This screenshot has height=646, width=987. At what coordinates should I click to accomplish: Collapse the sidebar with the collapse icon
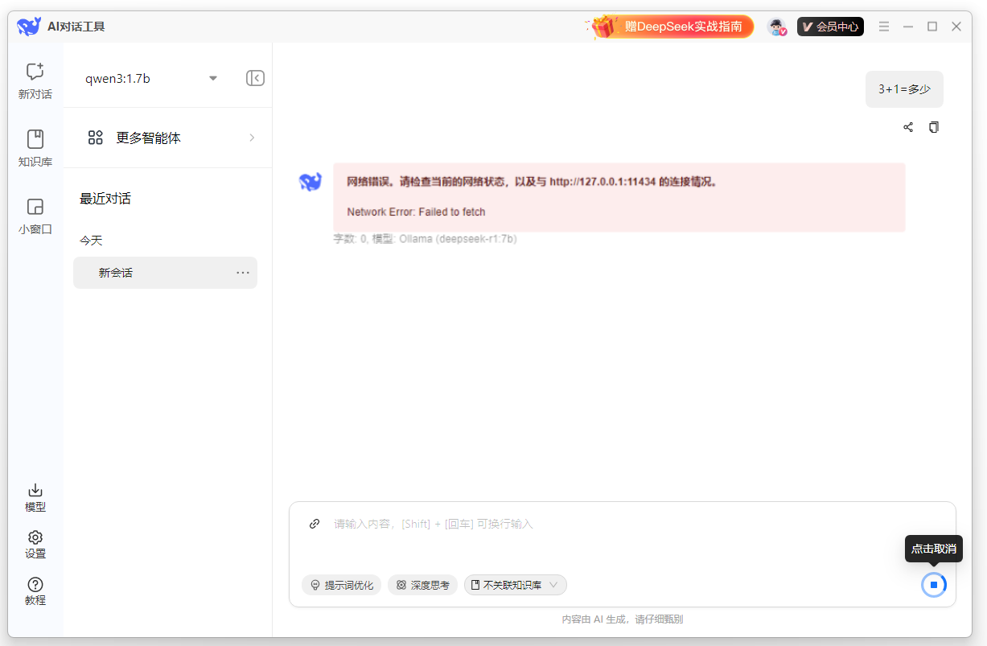(x=255, y=77)
